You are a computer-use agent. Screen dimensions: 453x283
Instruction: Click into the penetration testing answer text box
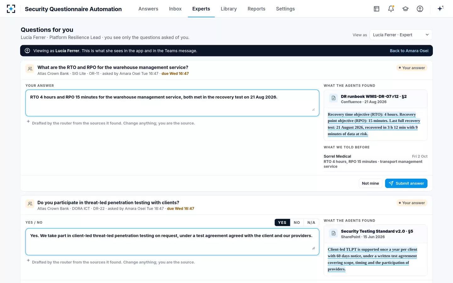[172, 241]
